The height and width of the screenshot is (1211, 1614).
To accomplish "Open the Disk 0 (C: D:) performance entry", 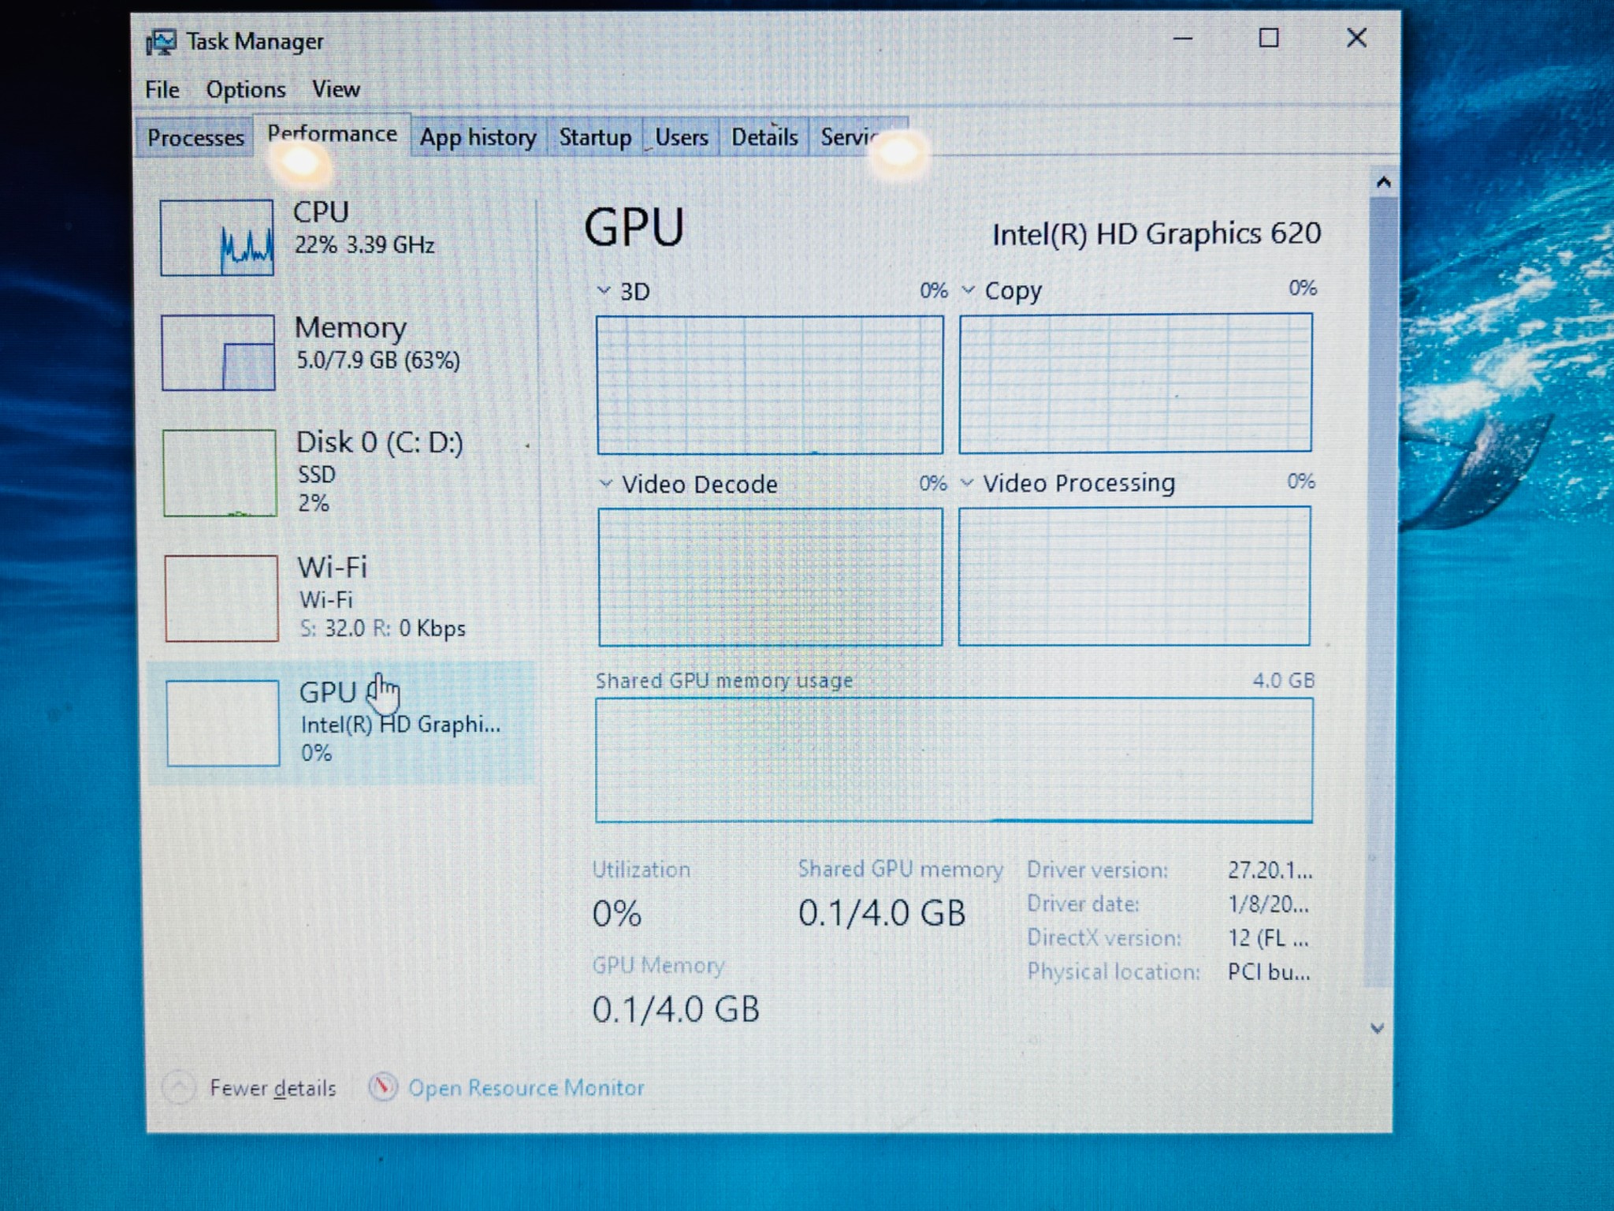I will [378, 442].
